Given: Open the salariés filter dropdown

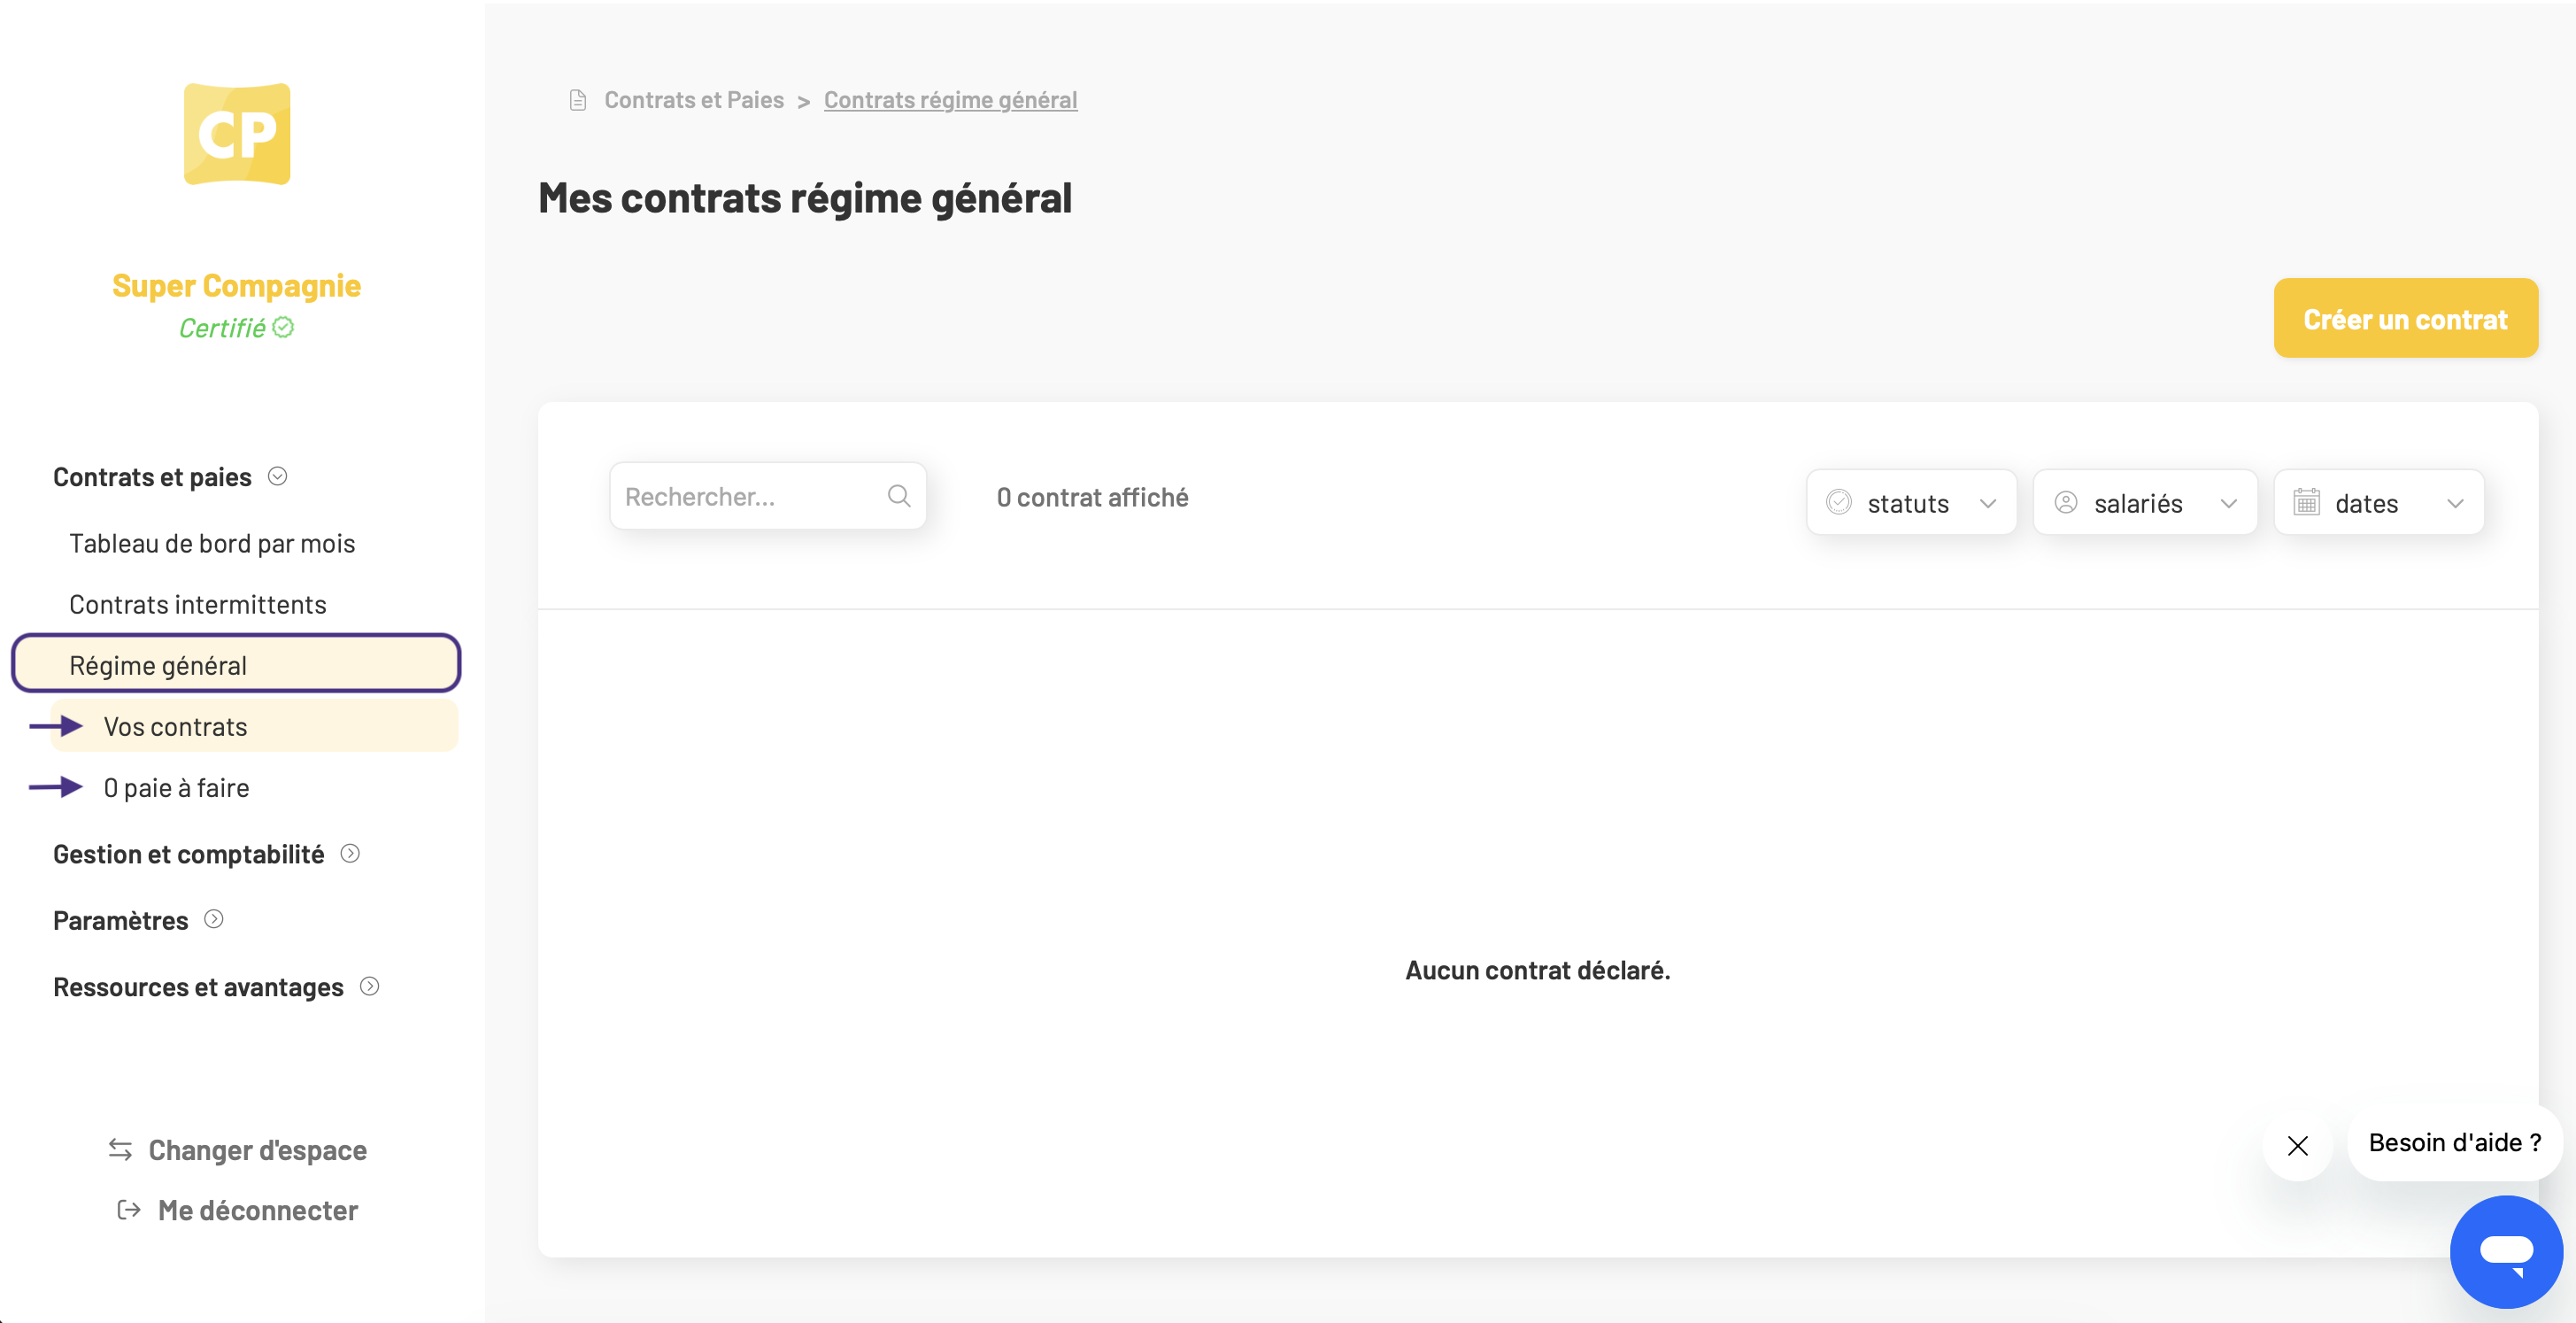Looking at the screenshot, I should coord(2145,502).
